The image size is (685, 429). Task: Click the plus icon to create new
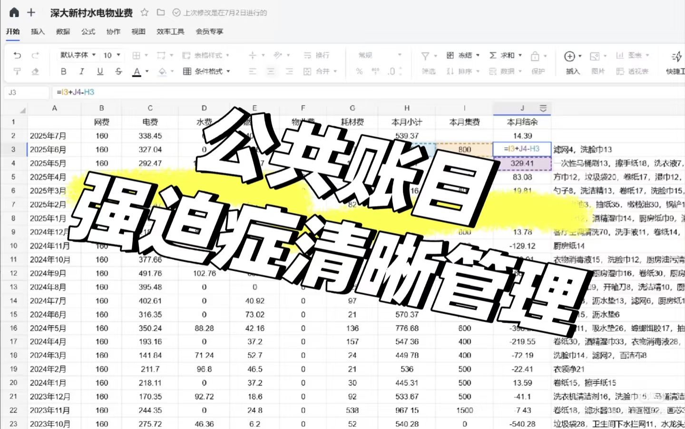pos(31,12)
